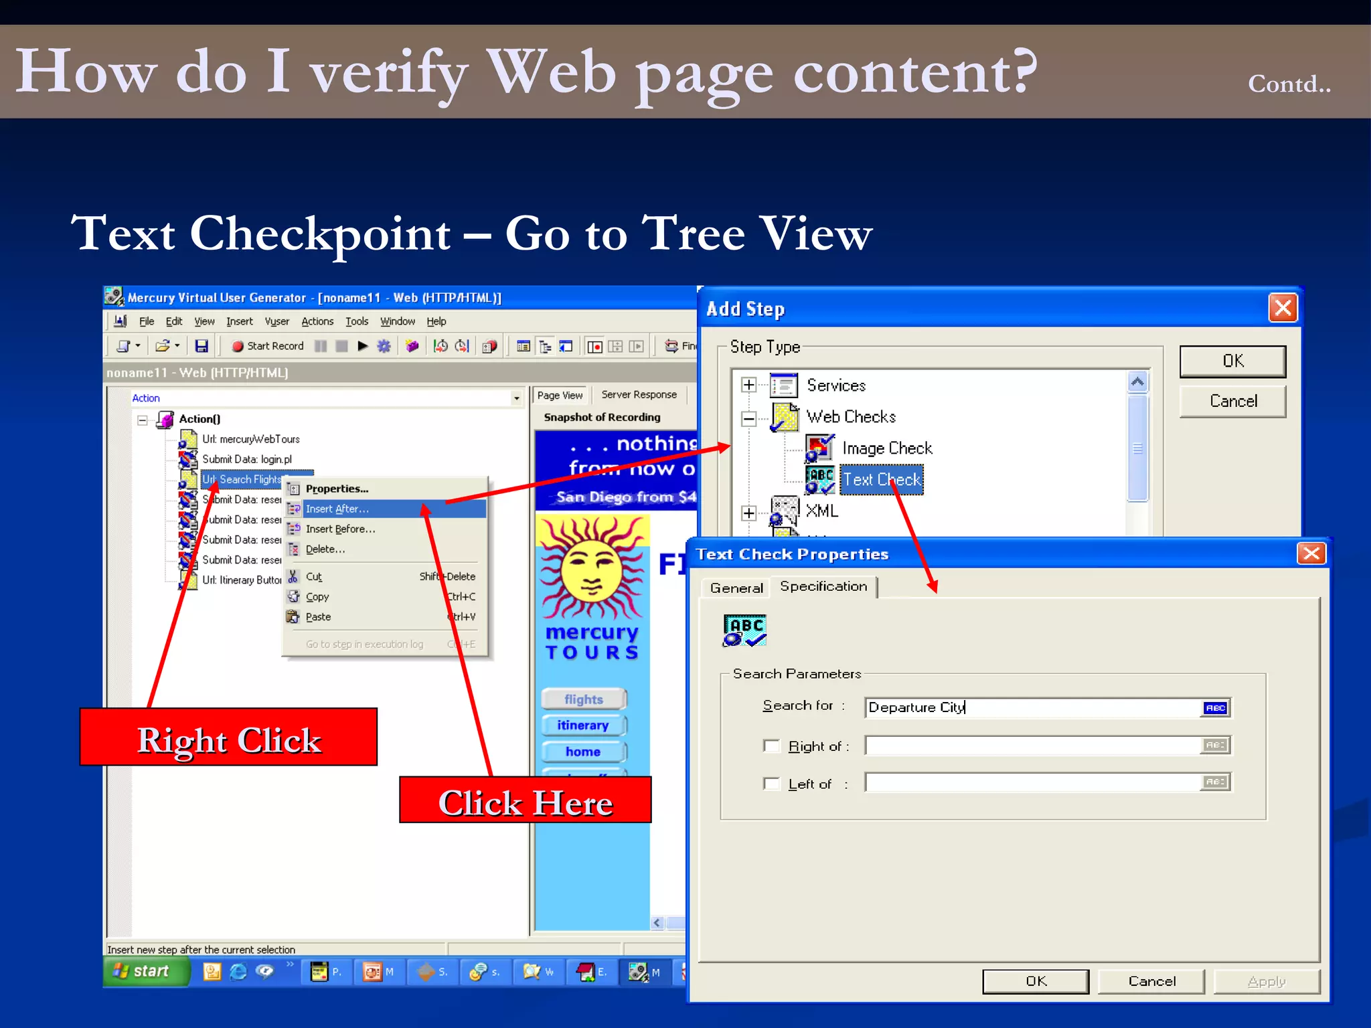This screenshot has width=1371, height=1028.
Task: Choose Delete... in context menu
Action: point(385,549)
